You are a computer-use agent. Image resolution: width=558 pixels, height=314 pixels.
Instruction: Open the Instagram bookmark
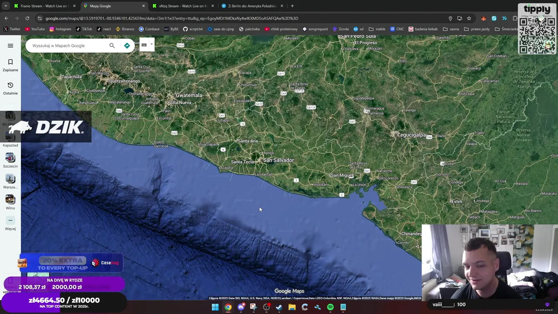60,29
